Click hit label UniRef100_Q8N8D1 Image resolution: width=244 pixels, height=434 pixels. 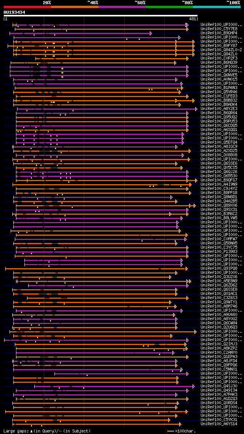tap(219, 197)
